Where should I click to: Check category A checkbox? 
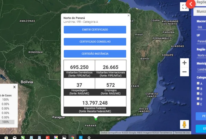tap(198, 83)
